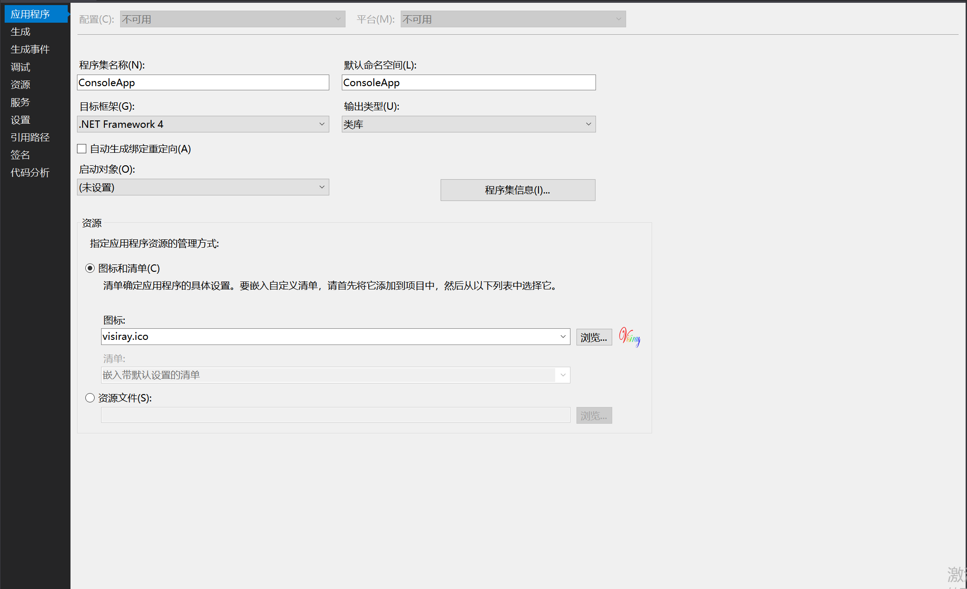The width and height of the screenshot is (967, 589).
Task: Switch to the 生成 tab
Action: (20, 31)
